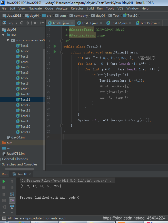
Task: Close the Test11.java editor tab
Action: coord(101,23)
